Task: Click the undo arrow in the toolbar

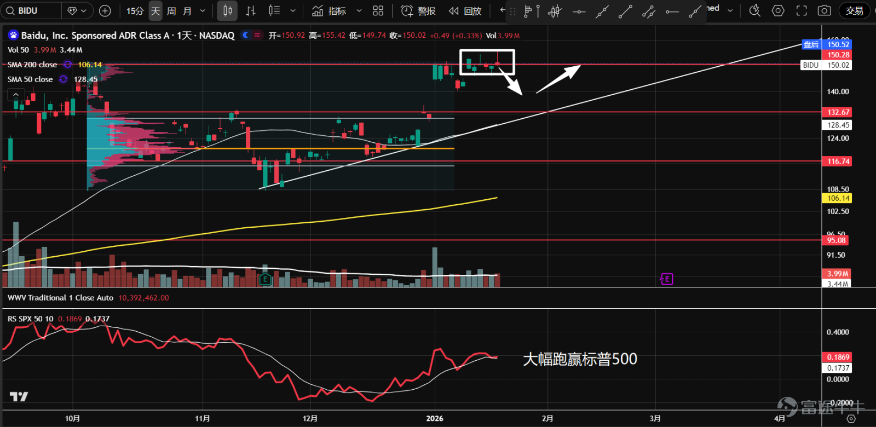Action: click(x=503, y=10)
